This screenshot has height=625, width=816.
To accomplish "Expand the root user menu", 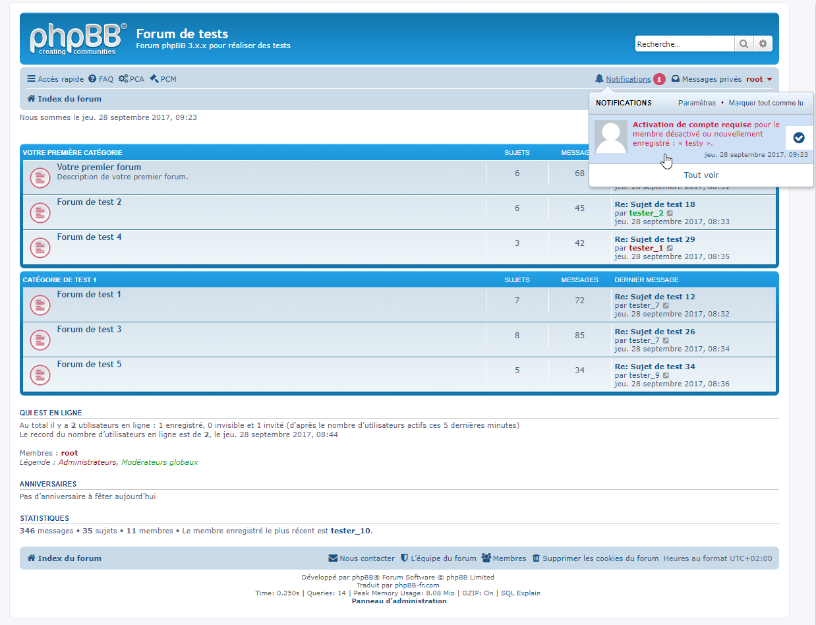I will (x=759, y=79).
